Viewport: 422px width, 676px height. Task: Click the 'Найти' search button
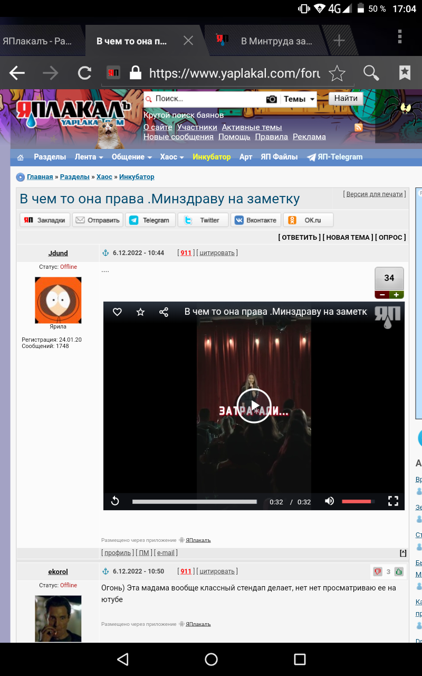[x=346, y=98]
